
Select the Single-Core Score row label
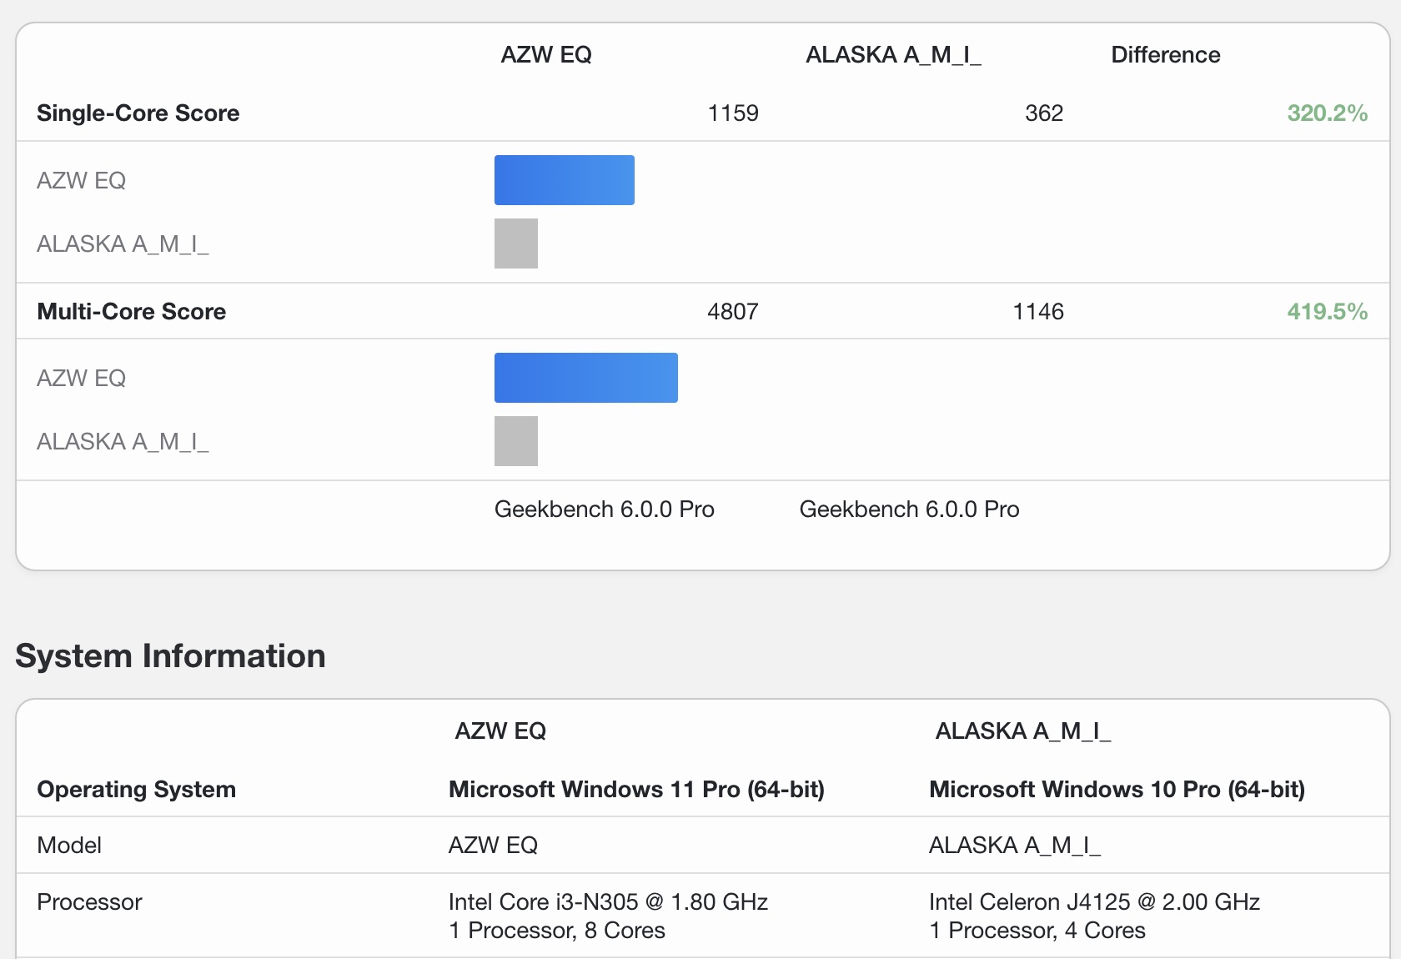[x=138, y=113]
